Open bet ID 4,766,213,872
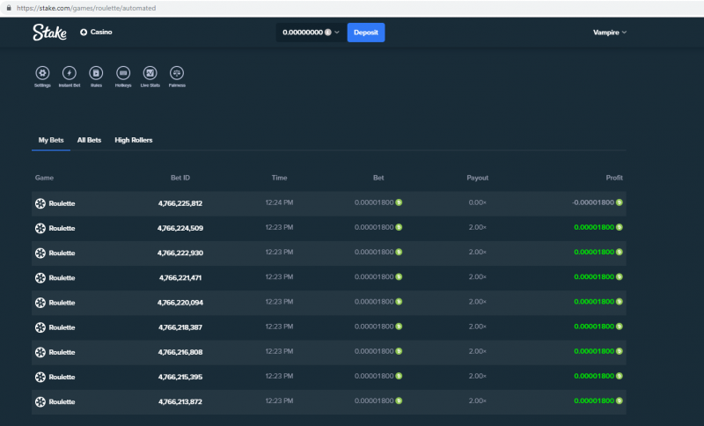The height and width of the screenshot is (426, 704). [180, 401]
